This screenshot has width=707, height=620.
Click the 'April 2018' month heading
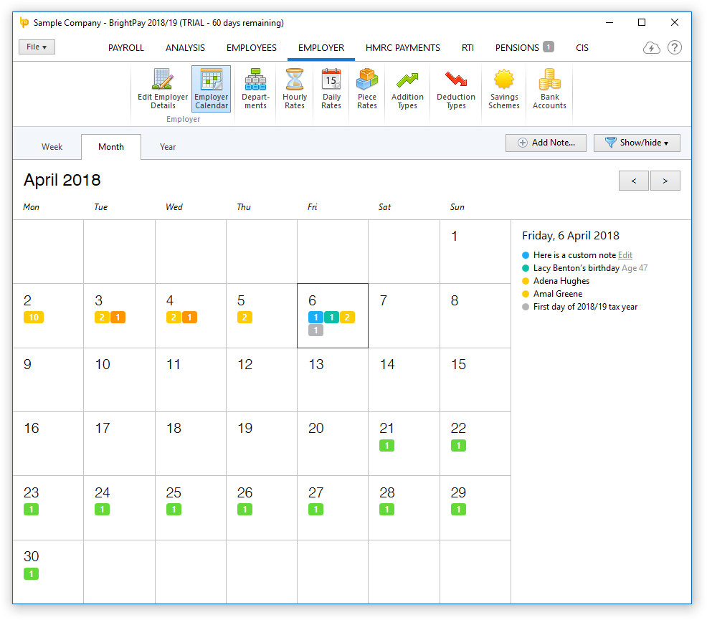click(x=62, y=180)
